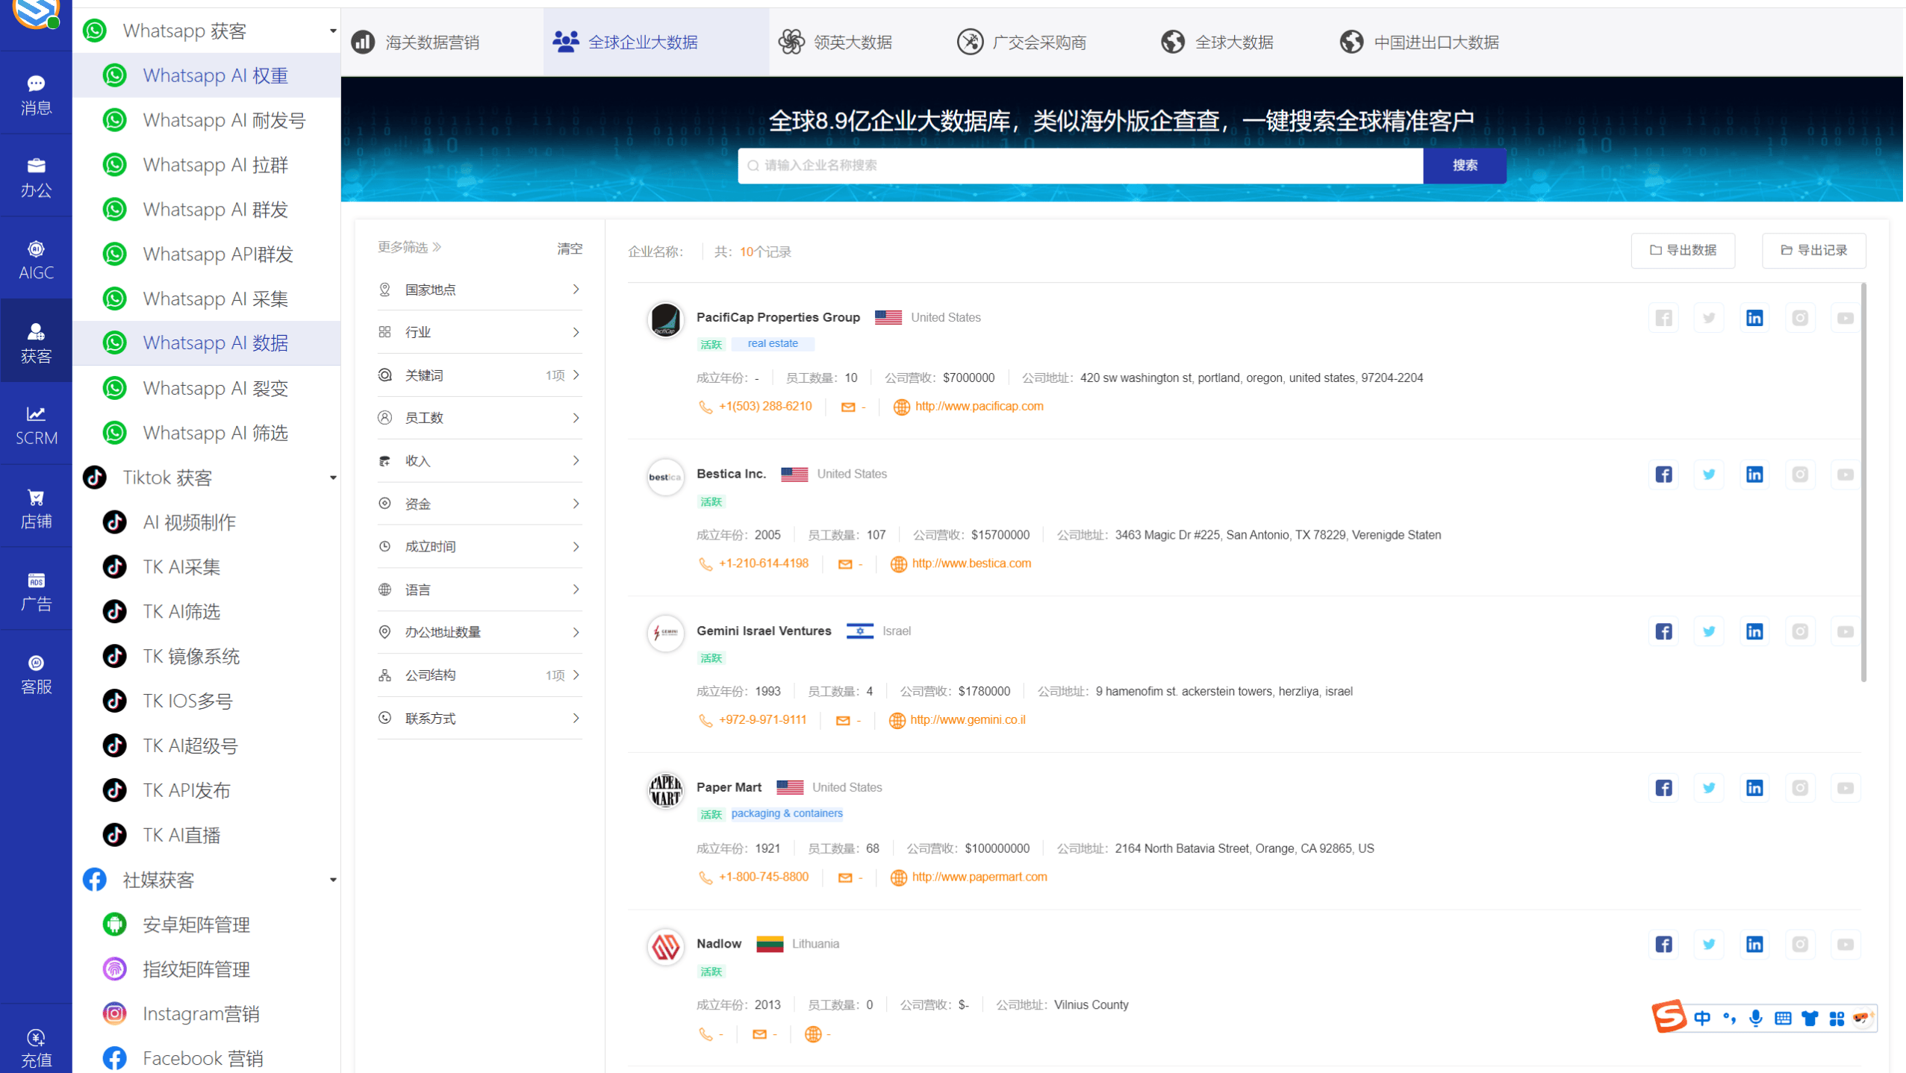Open Bestica Inc.'s Facebook page icon
Viewport: 1906px width, 1073px height.
tap(1663, 474)
